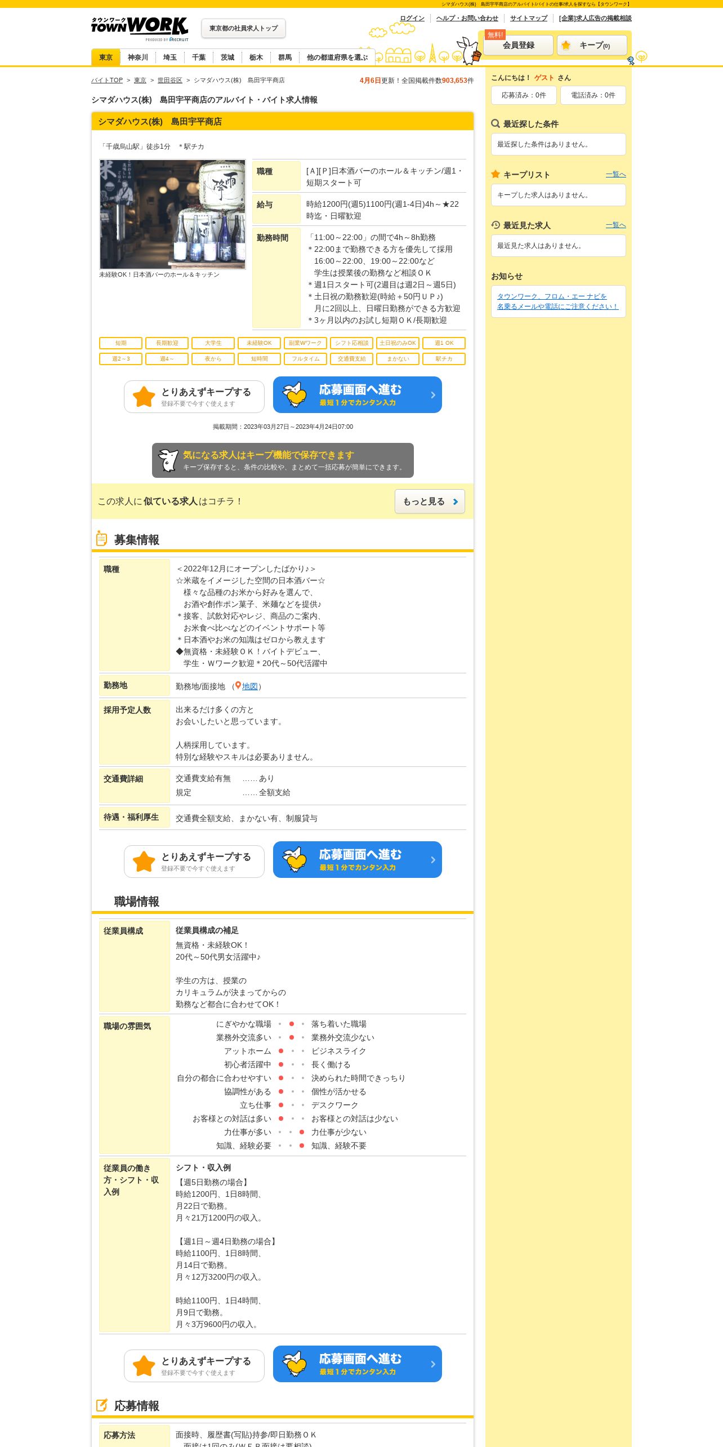Click the notepad icon beside 募集情報 heading
Screen dimensions: 723x1447
[101, 539]
